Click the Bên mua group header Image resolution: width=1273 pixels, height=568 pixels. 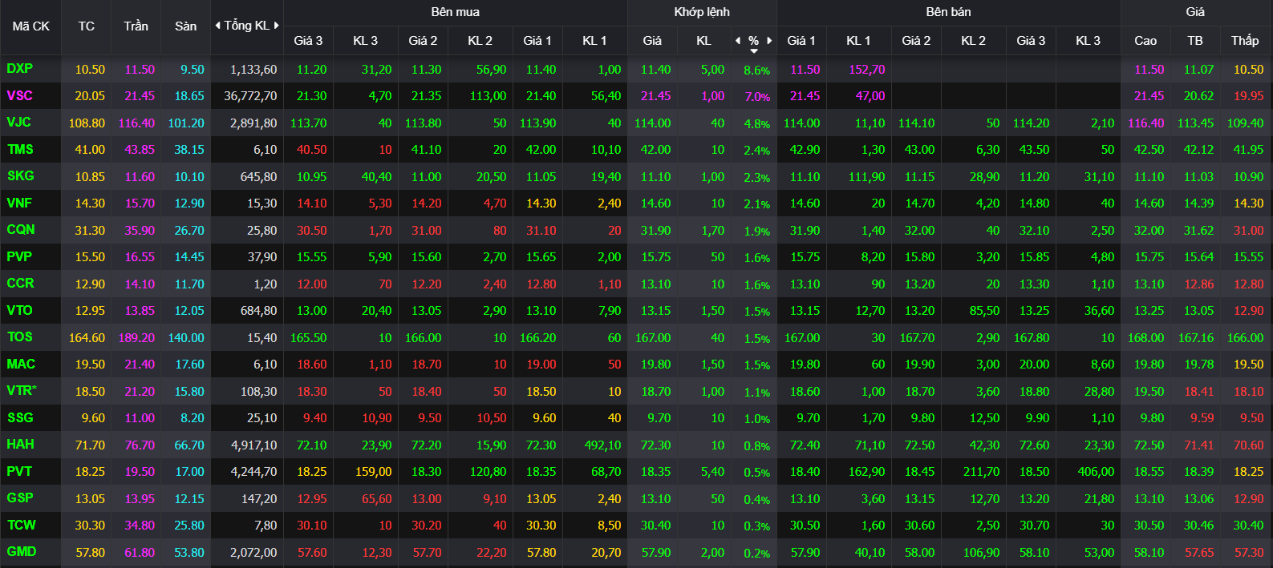tap(456, 12)
